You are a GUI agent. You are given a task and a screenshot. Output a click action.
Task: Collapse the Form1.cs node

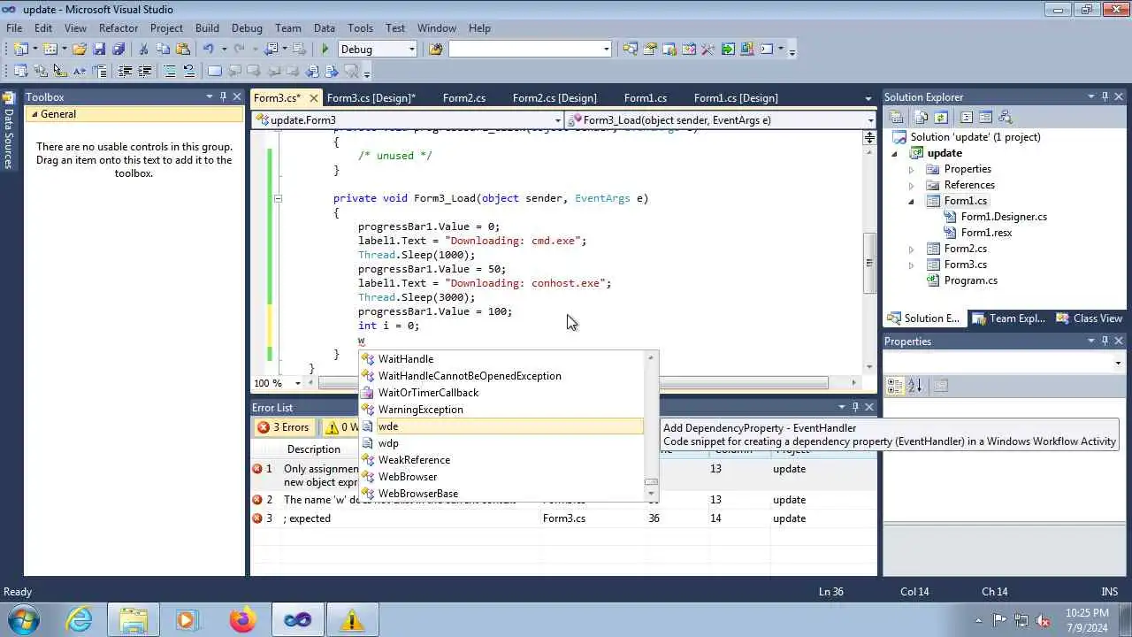point(912,201)
